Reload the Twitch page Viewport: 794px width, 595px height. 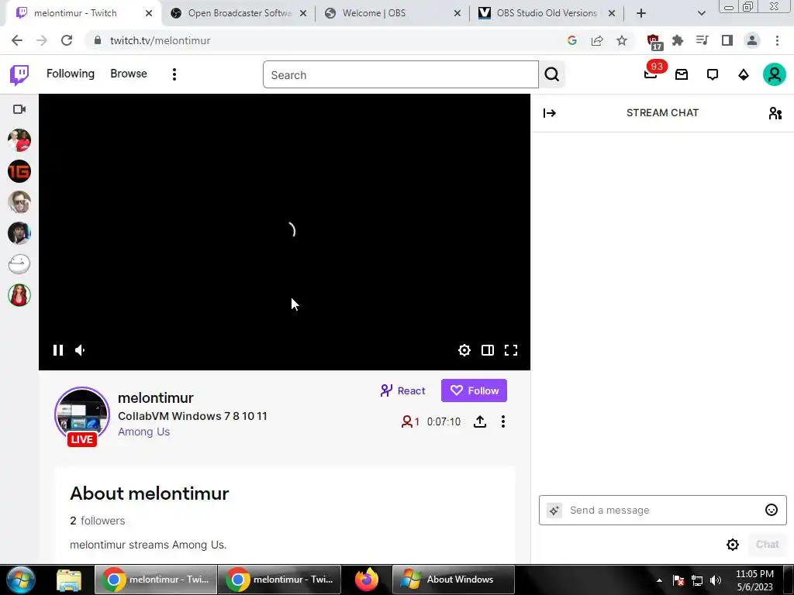tap(67, 40)
